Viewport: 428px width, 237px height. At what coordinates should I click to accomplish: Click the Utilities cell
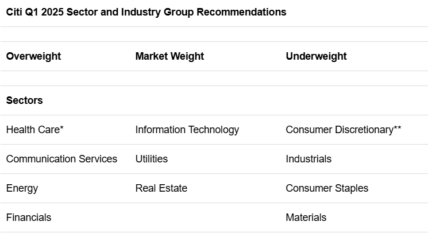tap(152, 159)
